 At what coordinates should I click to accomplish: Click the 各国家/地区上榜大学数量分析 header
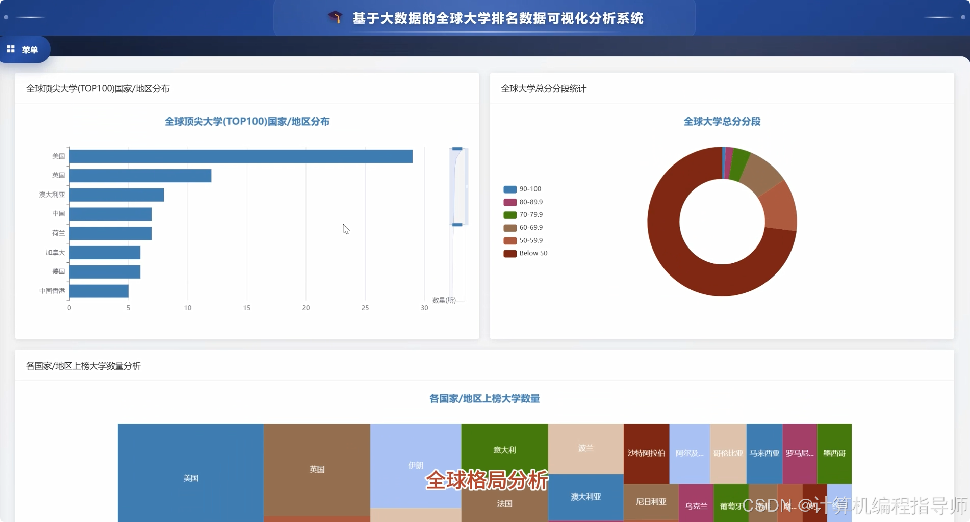(x=83, y=366)
